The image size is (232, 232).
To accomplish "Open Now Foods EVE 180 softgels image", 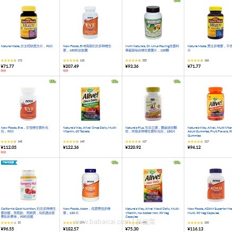I will click(x=90, y=22).
